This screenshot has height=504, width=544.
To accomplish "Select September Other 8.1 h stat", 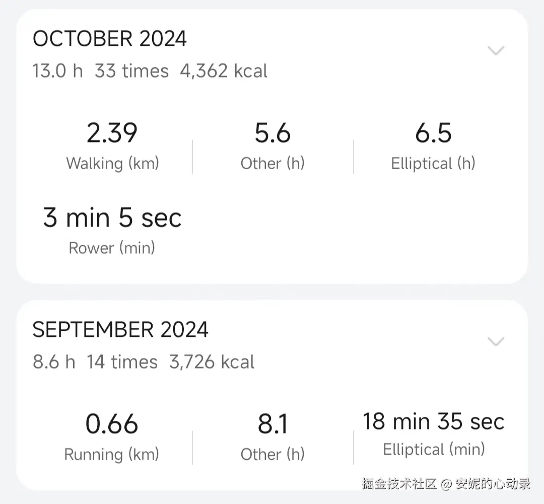I will pos(273,424).
